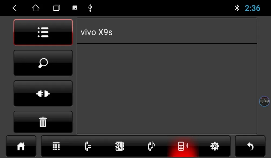Tap the Bluetooth status bar icon
Image resolution: width=271 pixels, height=158 pixels.
[x=237, y=8]
